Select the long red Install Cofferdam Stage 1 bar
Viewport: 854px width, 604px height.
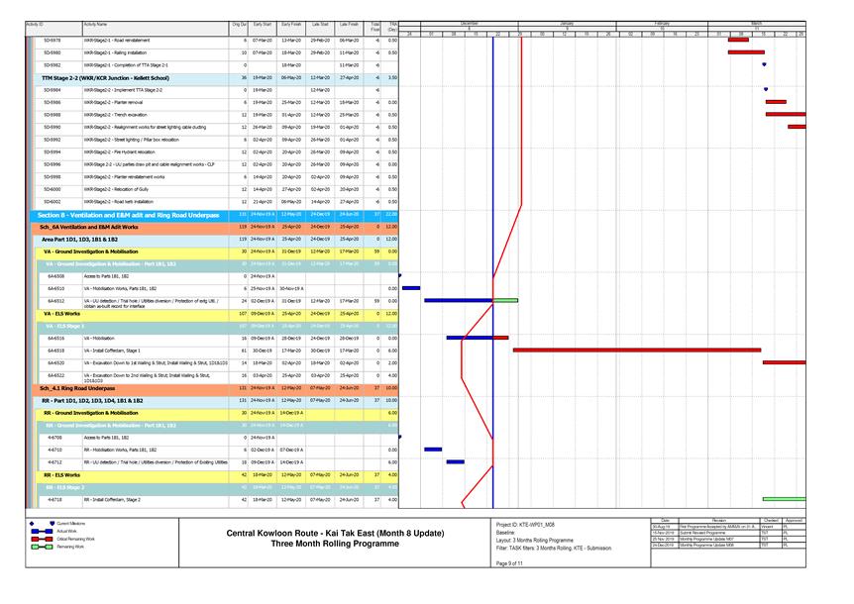[636, 351]
